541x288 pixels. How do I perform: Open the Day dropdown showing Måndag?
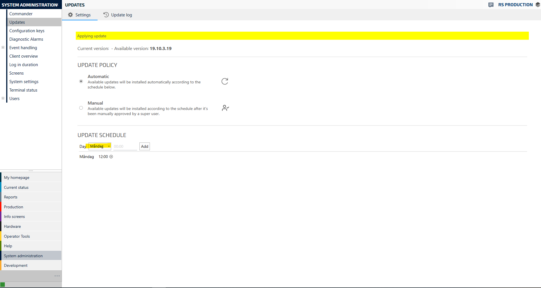point(100,146)
